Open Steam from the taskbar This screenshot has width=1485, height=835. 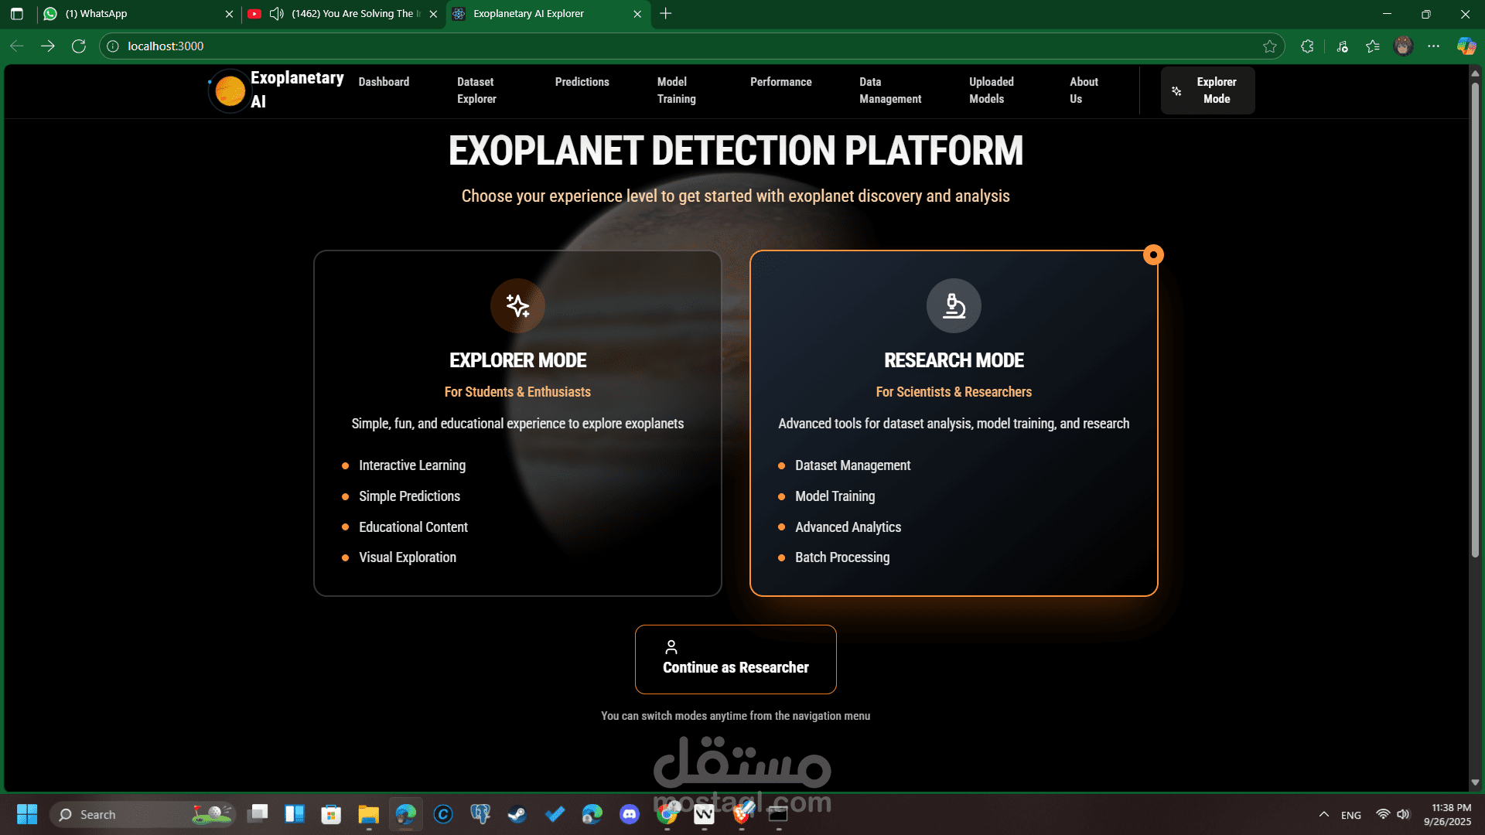tap(517, 814)
